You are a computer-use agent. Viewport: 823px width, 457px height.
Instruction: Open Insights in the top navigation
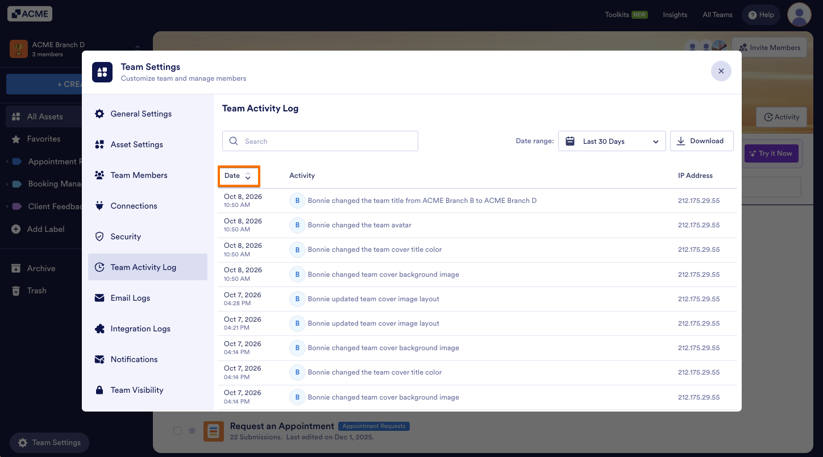675,15
